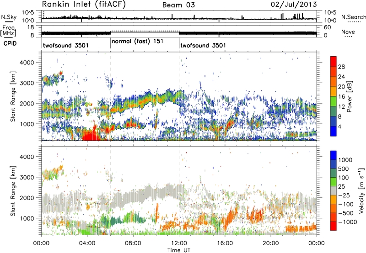Click the 'Freq. [MHz]' axis label
This screenshot has width=366, height=253.
coord(8,31)
